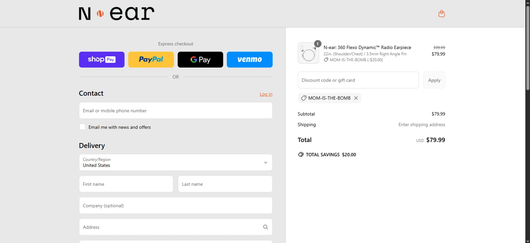Viewport: 530px width, 243px height.
Task: Click the N-ear logo
Action: [x=117, y=13]
